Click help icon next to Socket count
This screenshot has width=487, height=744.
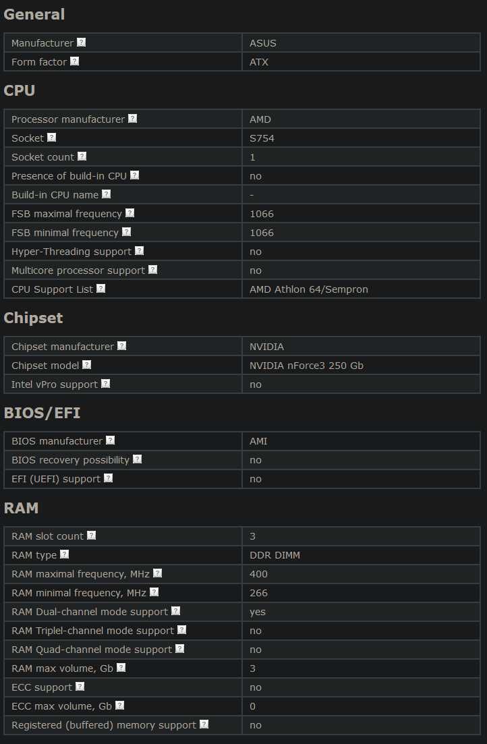(x=82, y=156)
